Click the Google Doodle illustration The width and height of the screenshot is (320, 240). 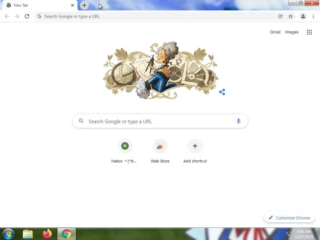point(160,70)
